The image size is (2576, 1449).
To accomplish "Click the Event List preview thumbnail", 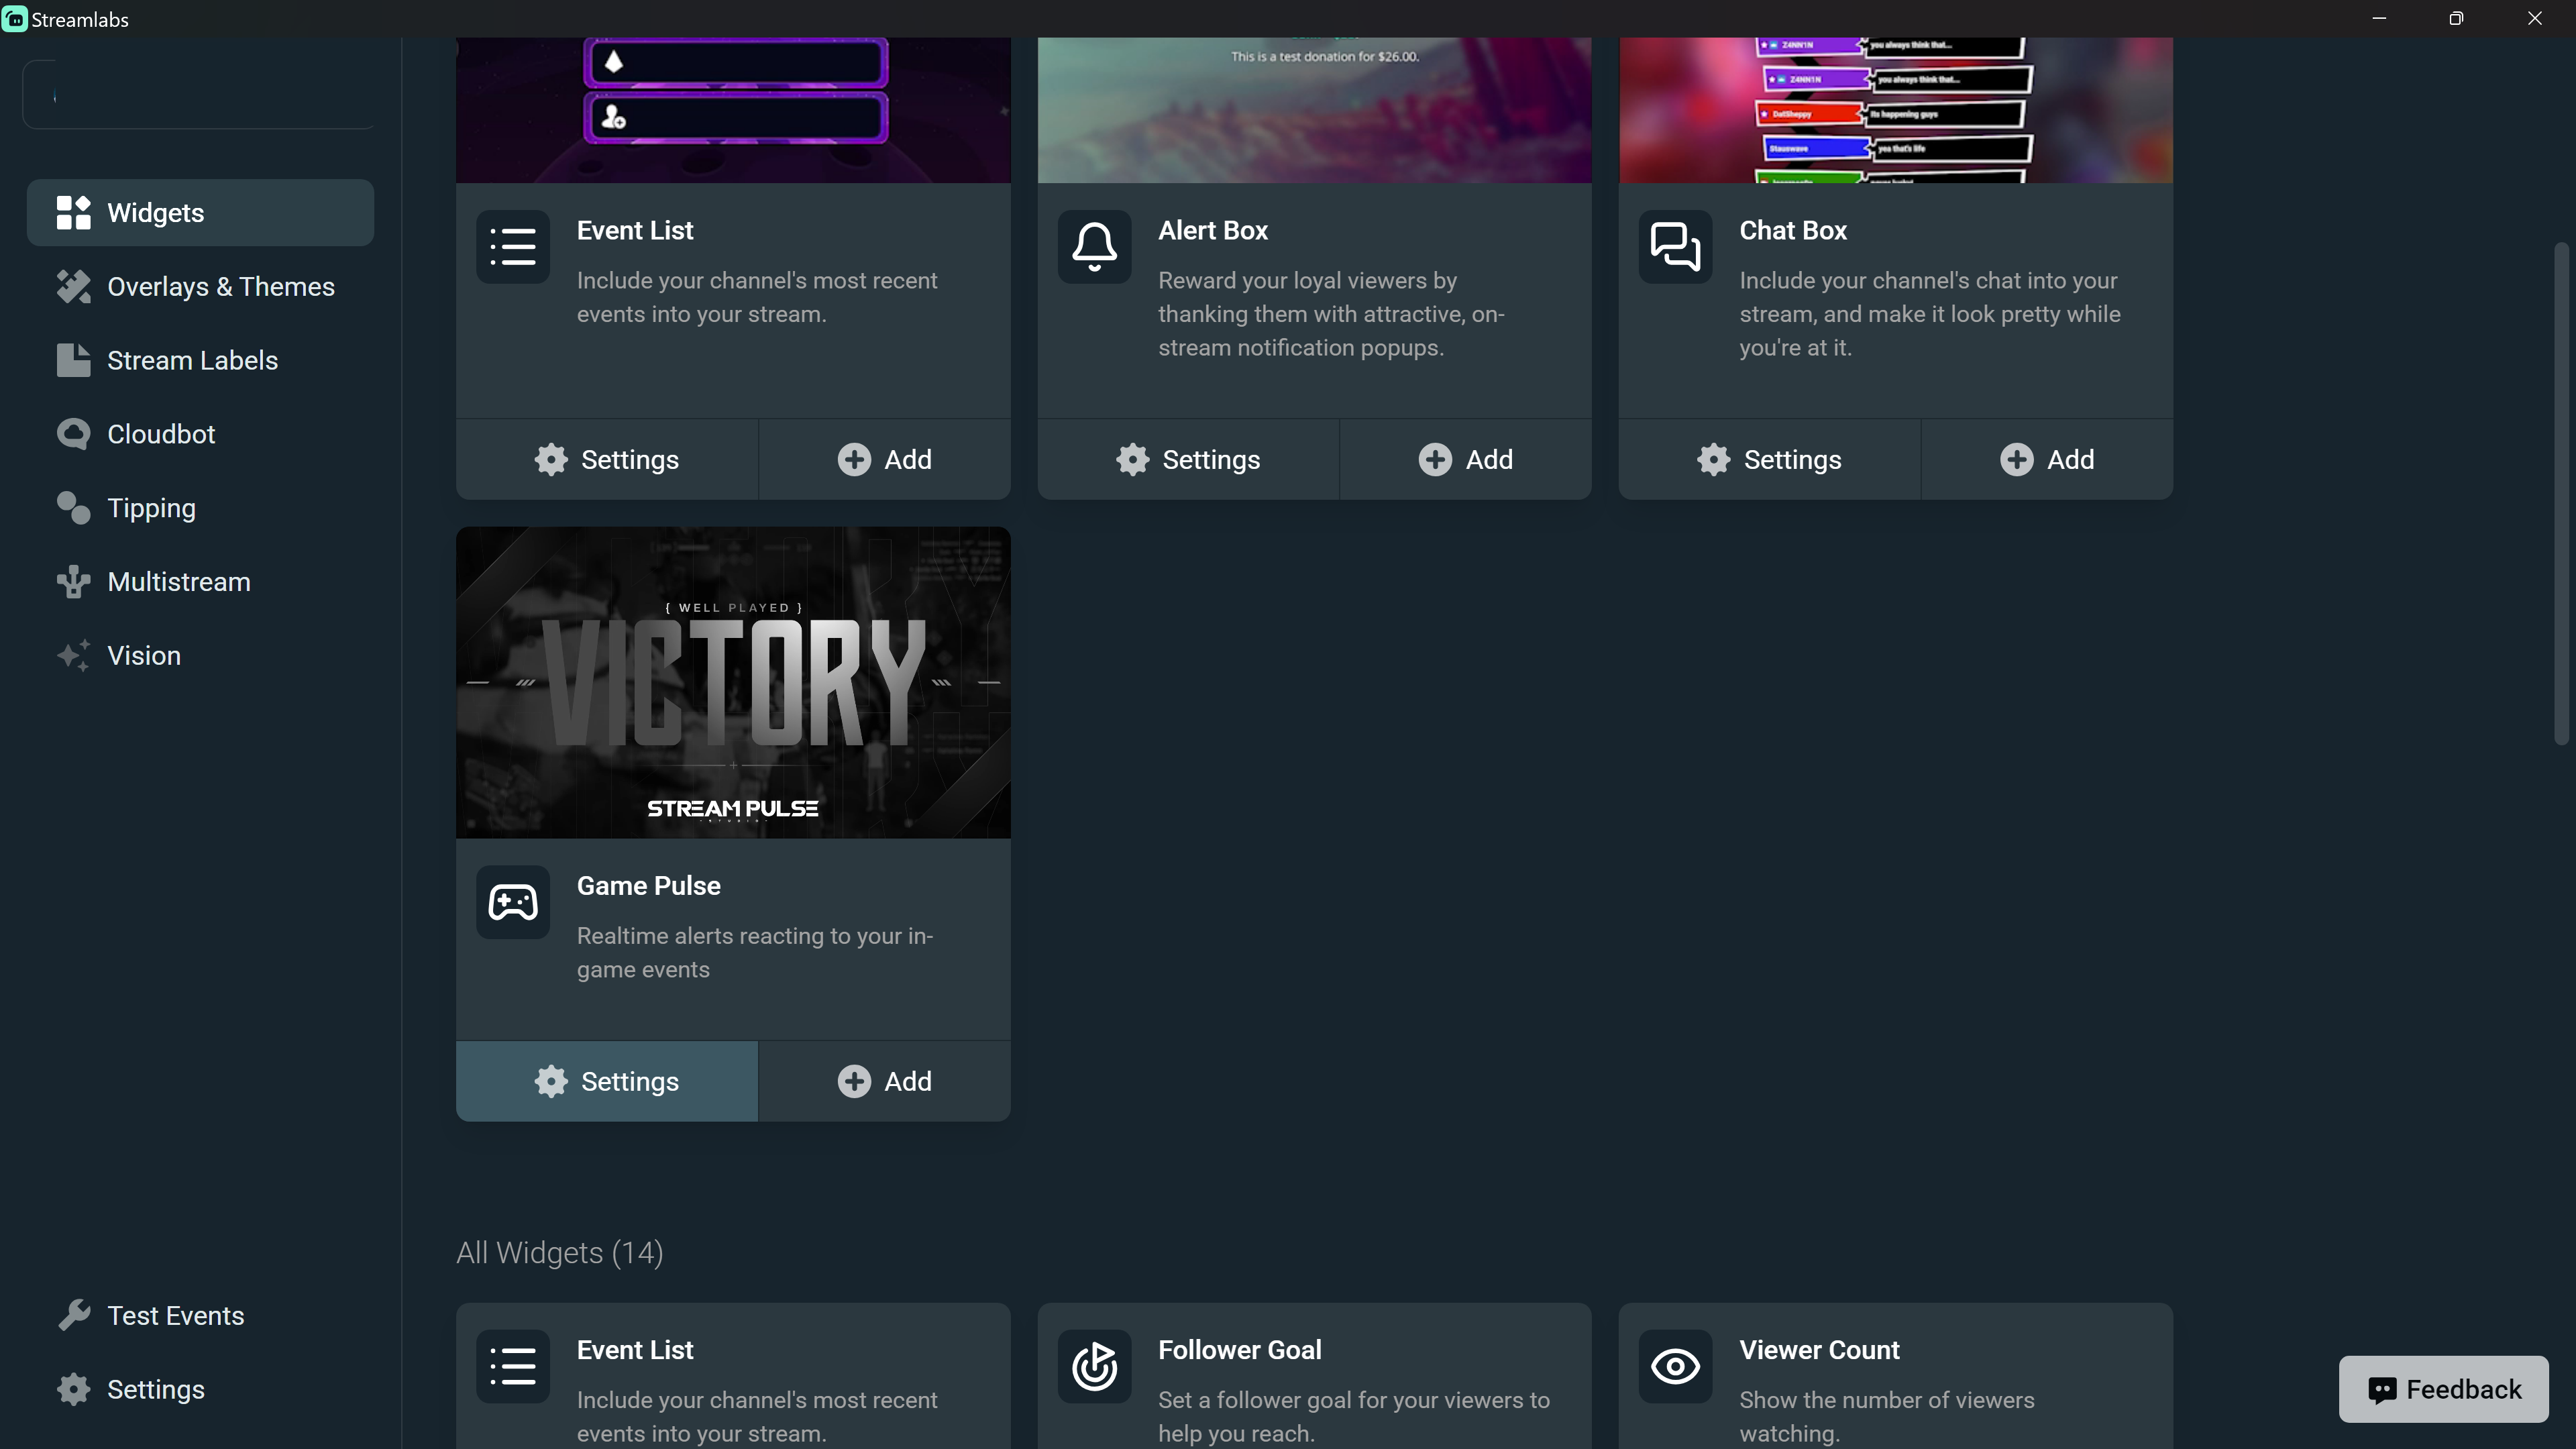I will 733,110.
